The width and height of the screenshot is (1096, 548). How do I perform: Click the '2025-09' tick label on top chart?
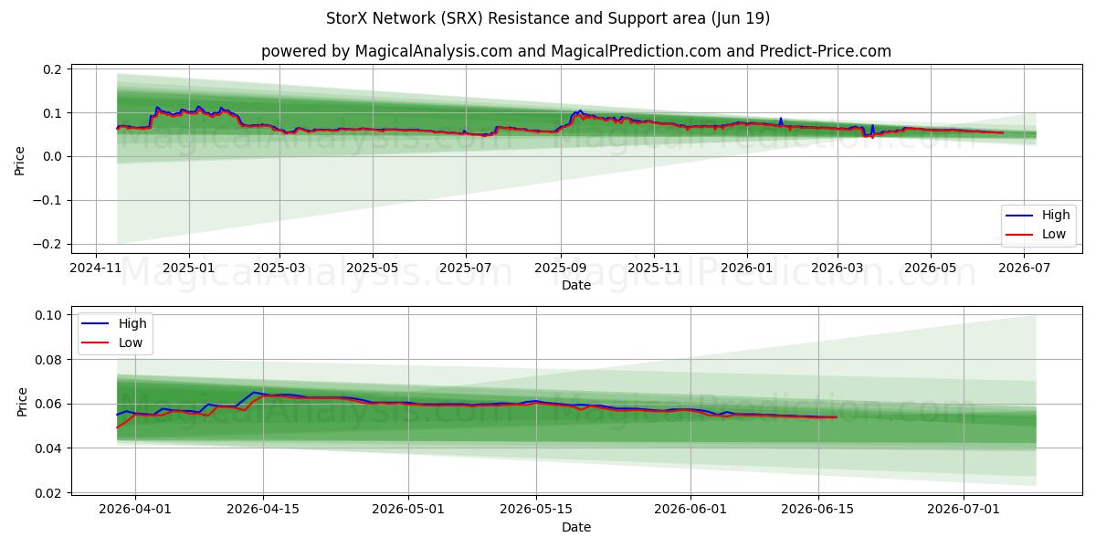[560, 269]
